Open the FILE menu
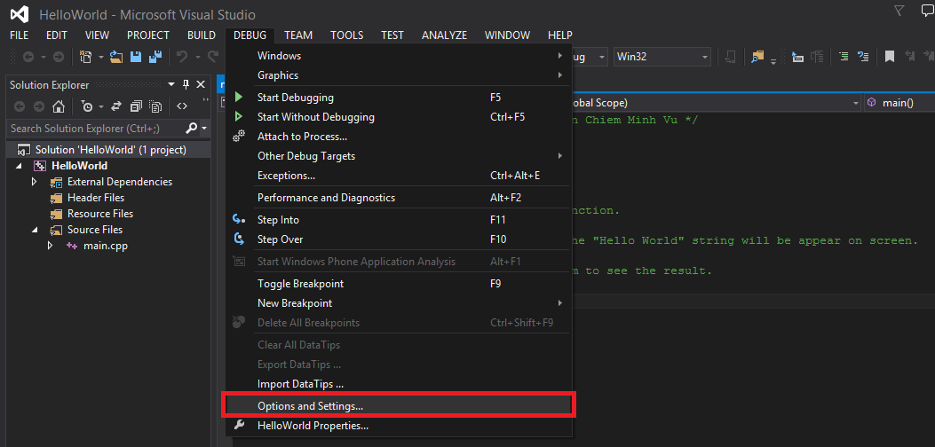This screenshot has width=935, height=447. (19, 35)
